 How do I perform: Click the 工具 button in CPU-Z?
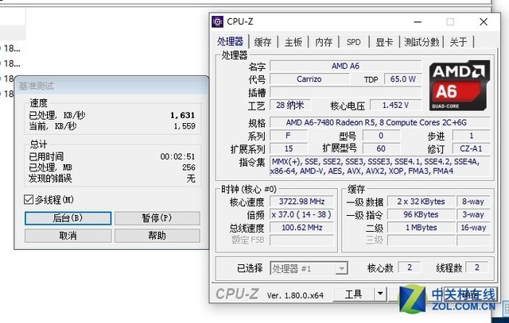click(x=353, y=294)
